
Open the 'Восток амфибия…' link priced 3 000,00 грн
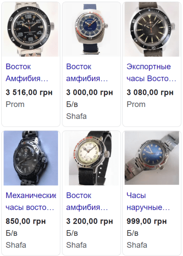point(87,73)
